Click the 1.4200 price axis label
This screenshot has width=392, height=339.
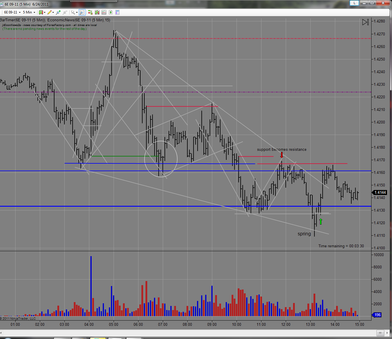379,122
